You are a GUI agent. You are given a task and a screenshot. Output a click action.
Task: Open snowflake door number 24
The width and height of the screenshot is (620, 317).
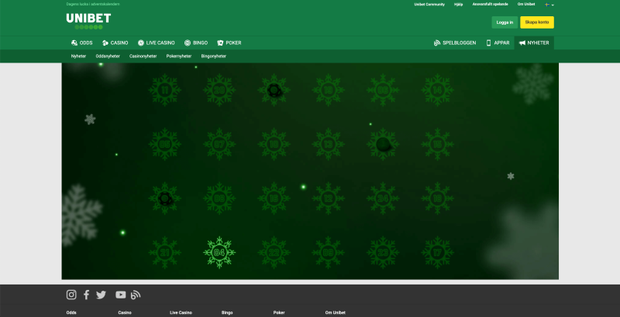pos(383,199)
